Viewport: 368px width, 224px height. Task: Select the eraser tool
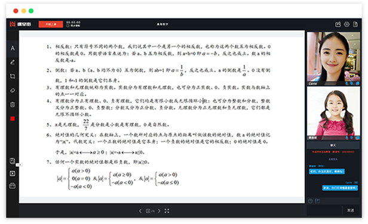(x=13, y=91)
